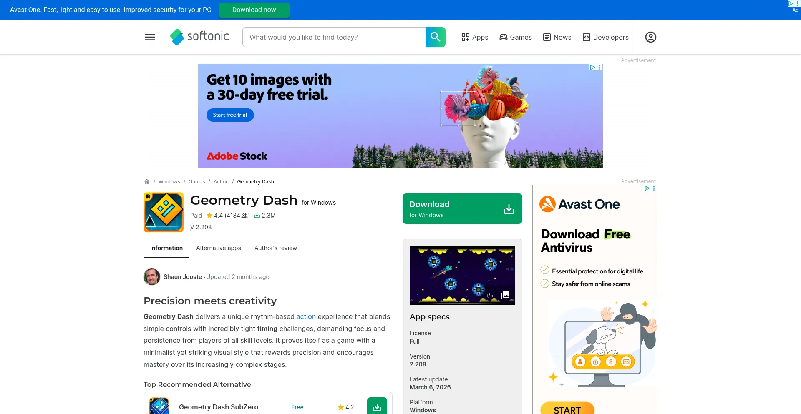Click the 1/5 screenshot counter
The height and width of the screenshot is (414, 801).
tap(489, 295)
